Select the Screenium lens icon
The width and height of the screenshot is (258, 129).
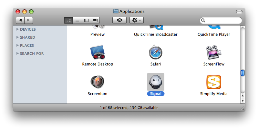point(97,82)
